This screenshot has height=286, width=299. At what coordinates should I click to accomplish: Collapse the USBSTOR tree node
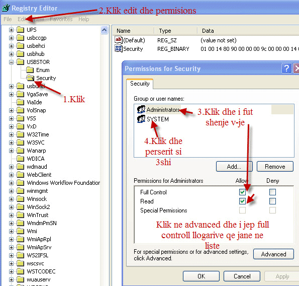(x=11, y=62)
